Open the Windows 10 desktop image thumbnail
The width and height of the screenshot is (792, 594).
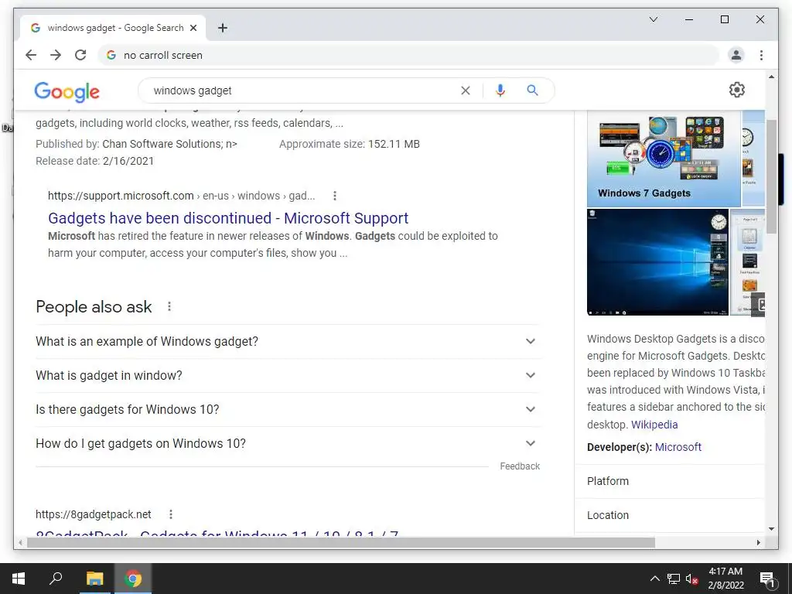(x=657, y=262)
